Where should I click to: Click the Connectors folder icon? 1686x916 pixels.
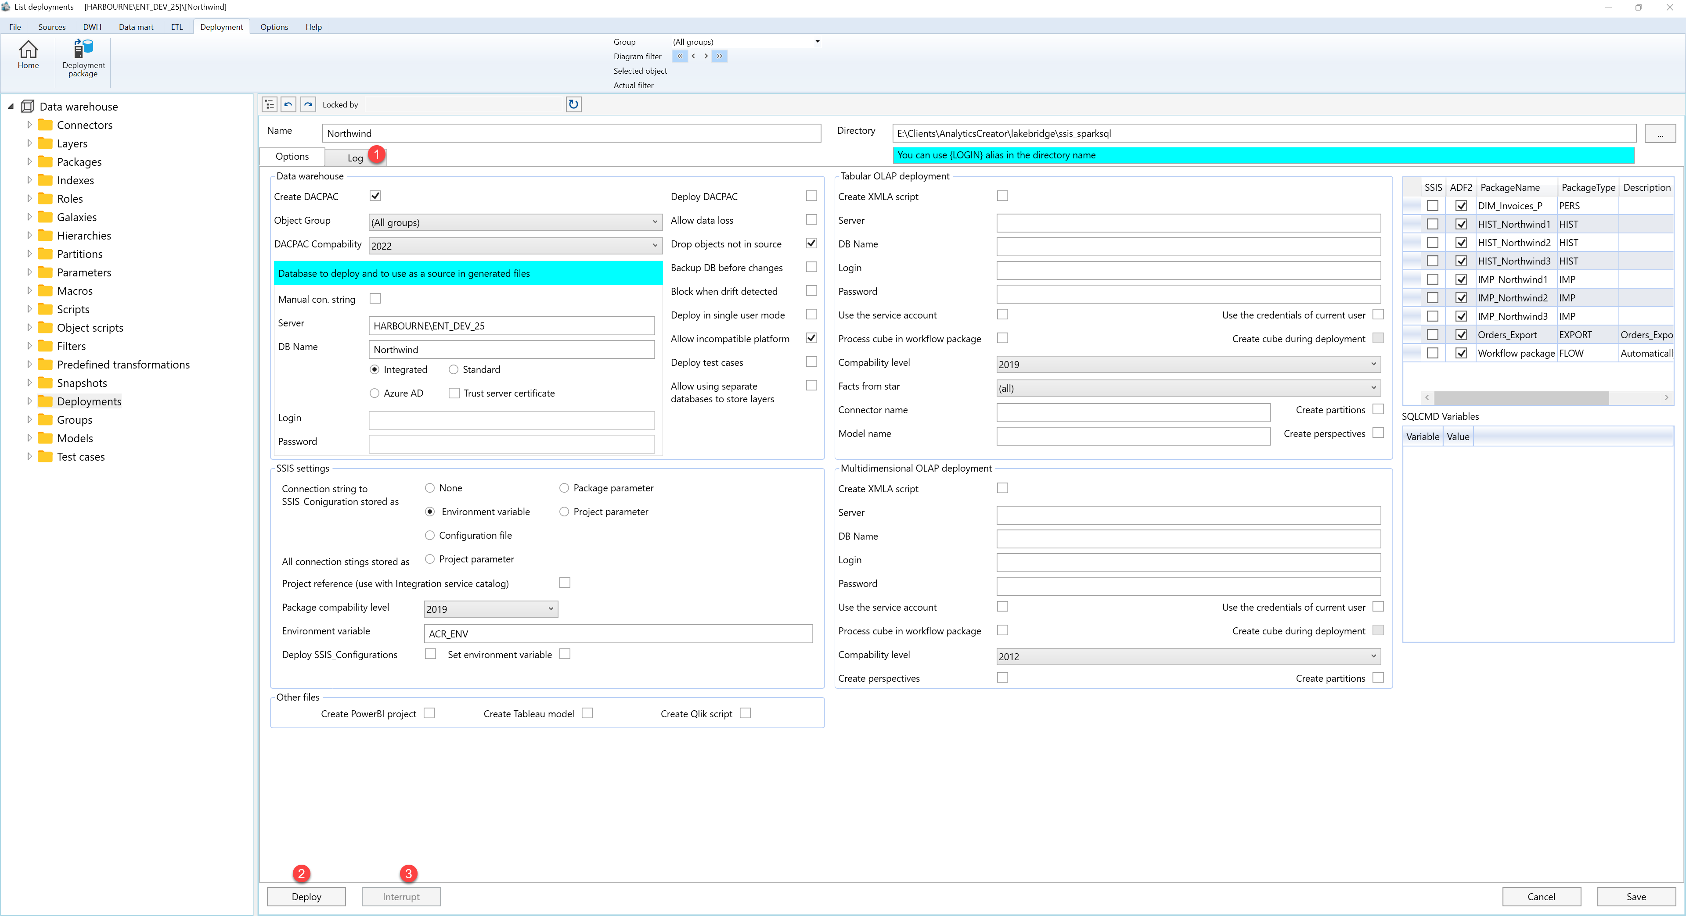point(45,125)
